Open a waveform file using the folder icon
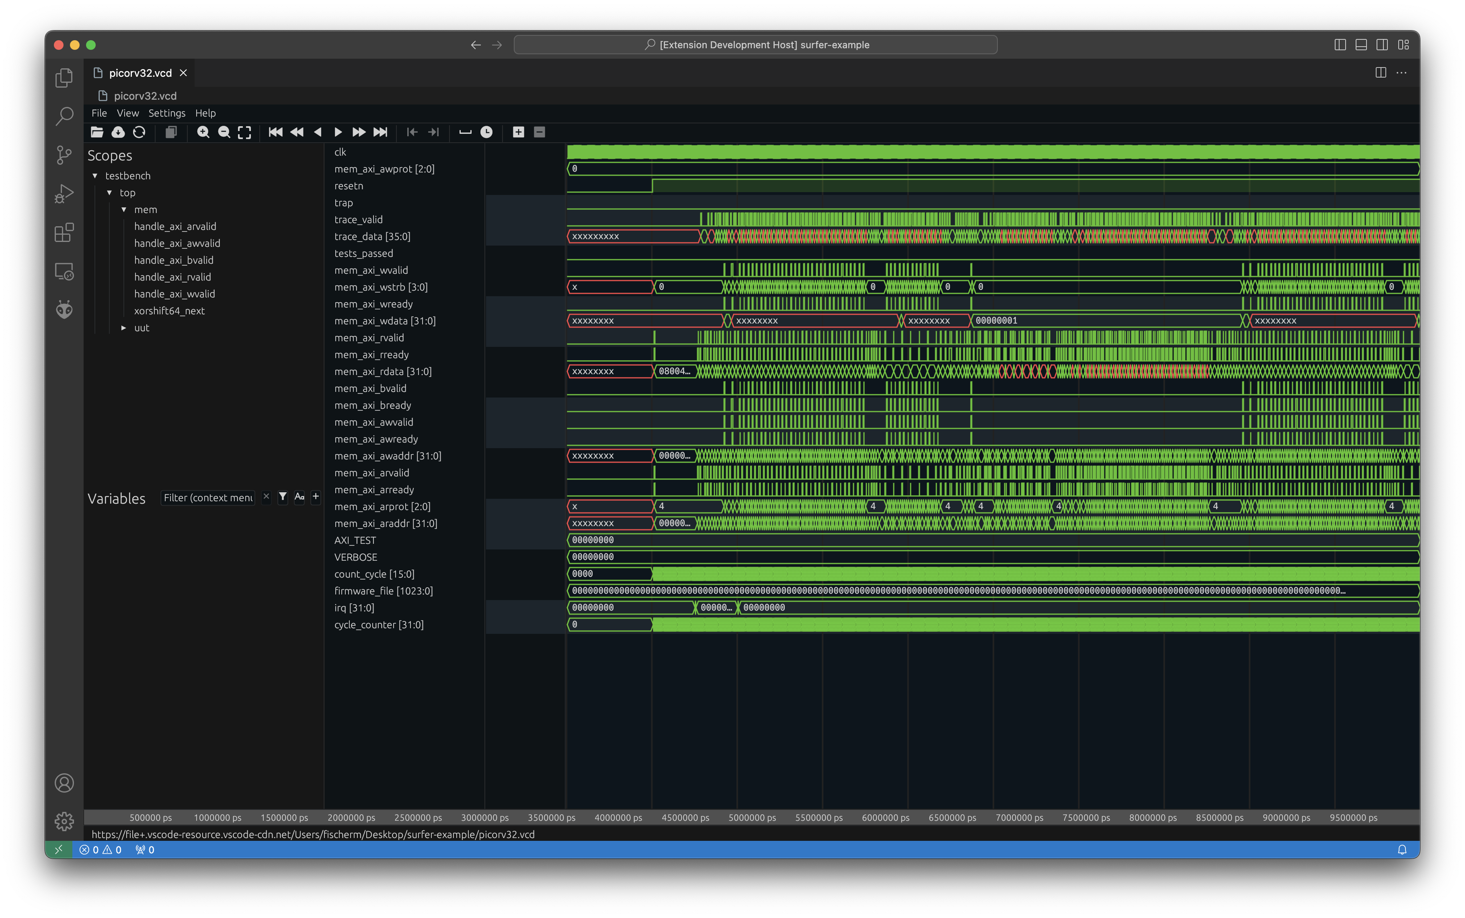Screen dimensions: 1465x918 pyautogui.click(x=96, y=132)
